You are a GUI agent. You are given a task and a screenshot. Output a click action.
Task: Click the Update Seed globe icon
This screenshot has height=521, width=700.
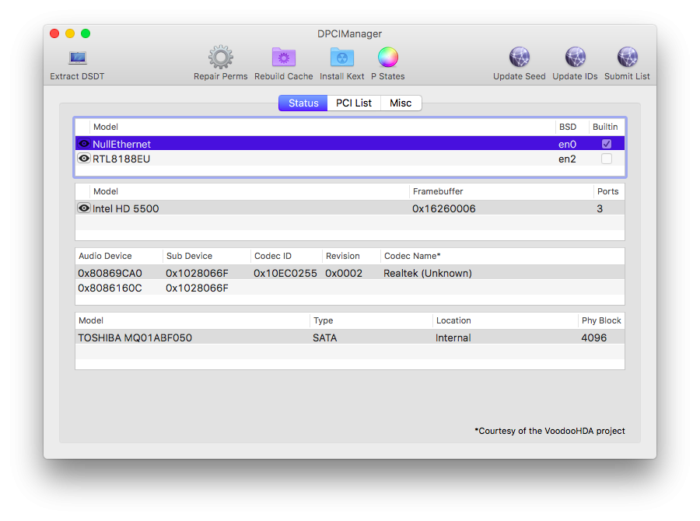click(520, 57)
